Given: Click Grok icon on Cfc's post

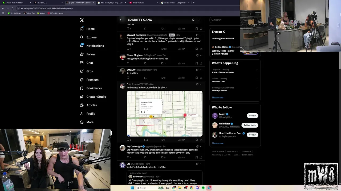Looking at the screenshot, I should [x=197, y=164].
